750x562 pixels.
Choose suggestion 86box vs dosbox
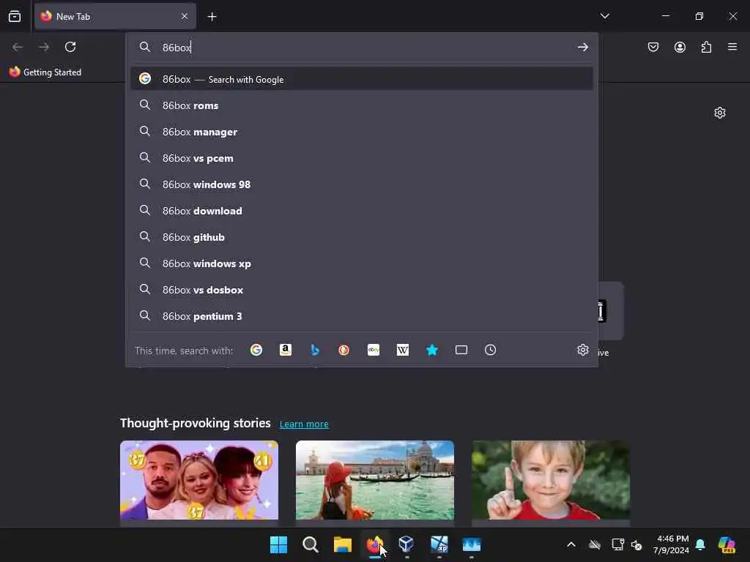(362, 289)
